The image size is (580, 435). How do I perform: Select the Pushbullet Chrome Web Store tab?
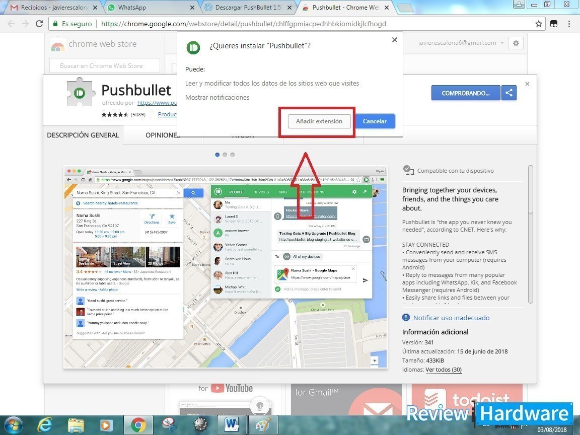pos(345,8)
